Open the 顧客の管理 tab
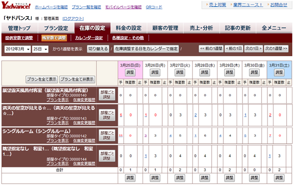Screen dimensions: 294x185 165,28
